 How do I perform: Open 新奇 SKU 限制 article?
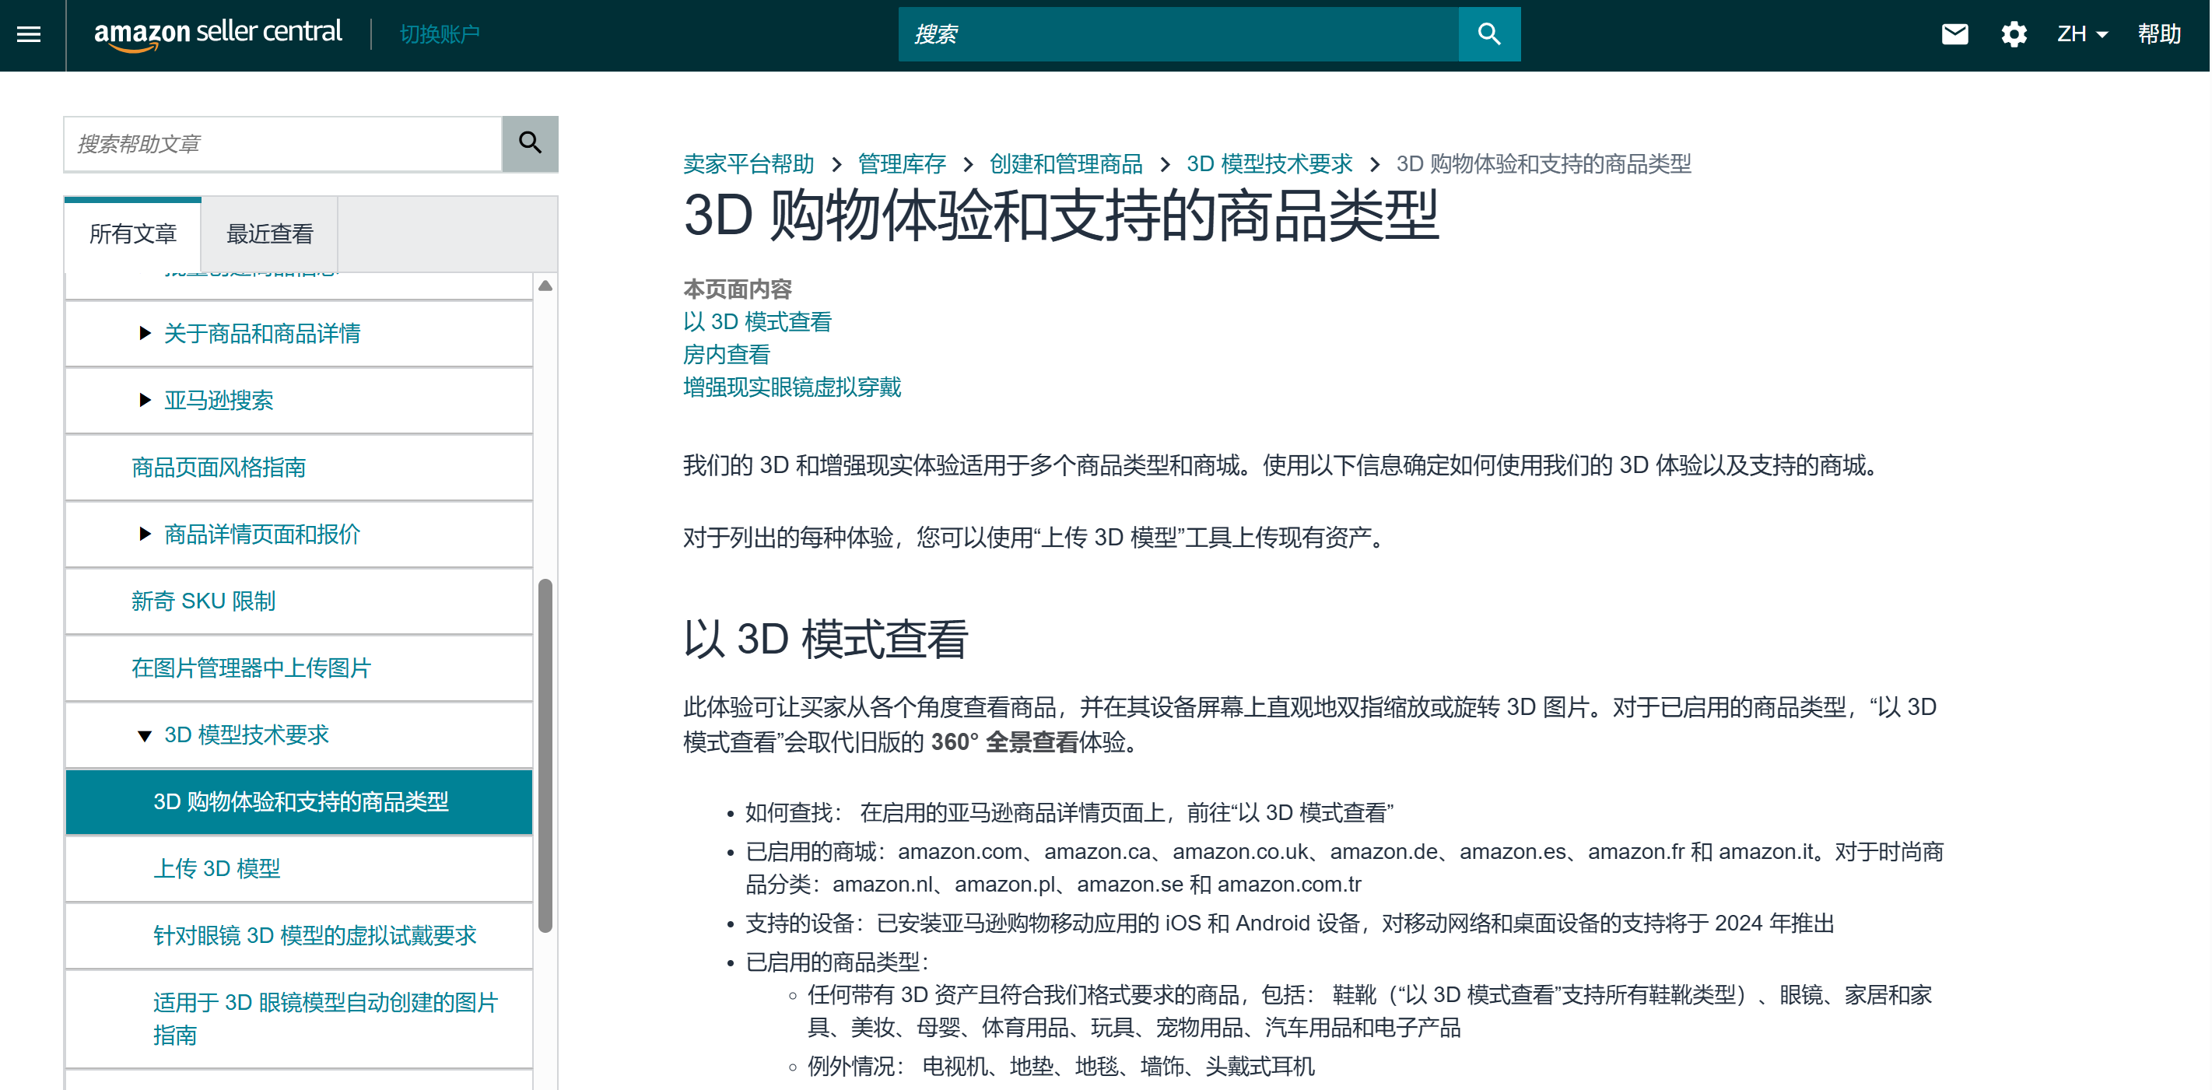(202, 601)
